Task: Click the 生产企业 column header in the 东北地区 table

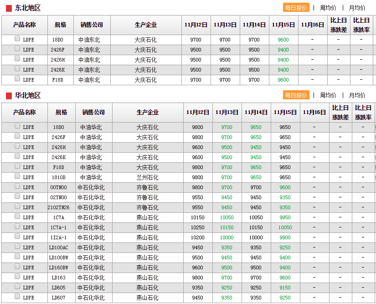Action: [146, 25]
